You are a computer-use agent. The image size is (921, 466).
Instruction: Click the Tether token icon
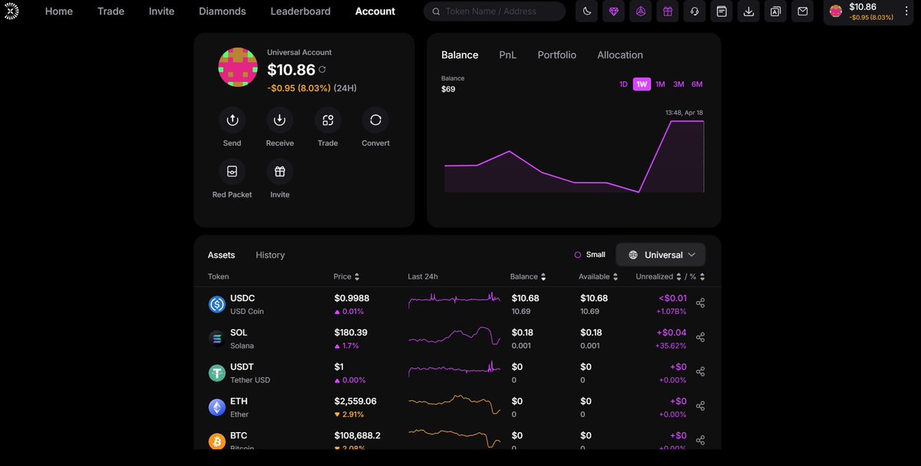point(217,373)
